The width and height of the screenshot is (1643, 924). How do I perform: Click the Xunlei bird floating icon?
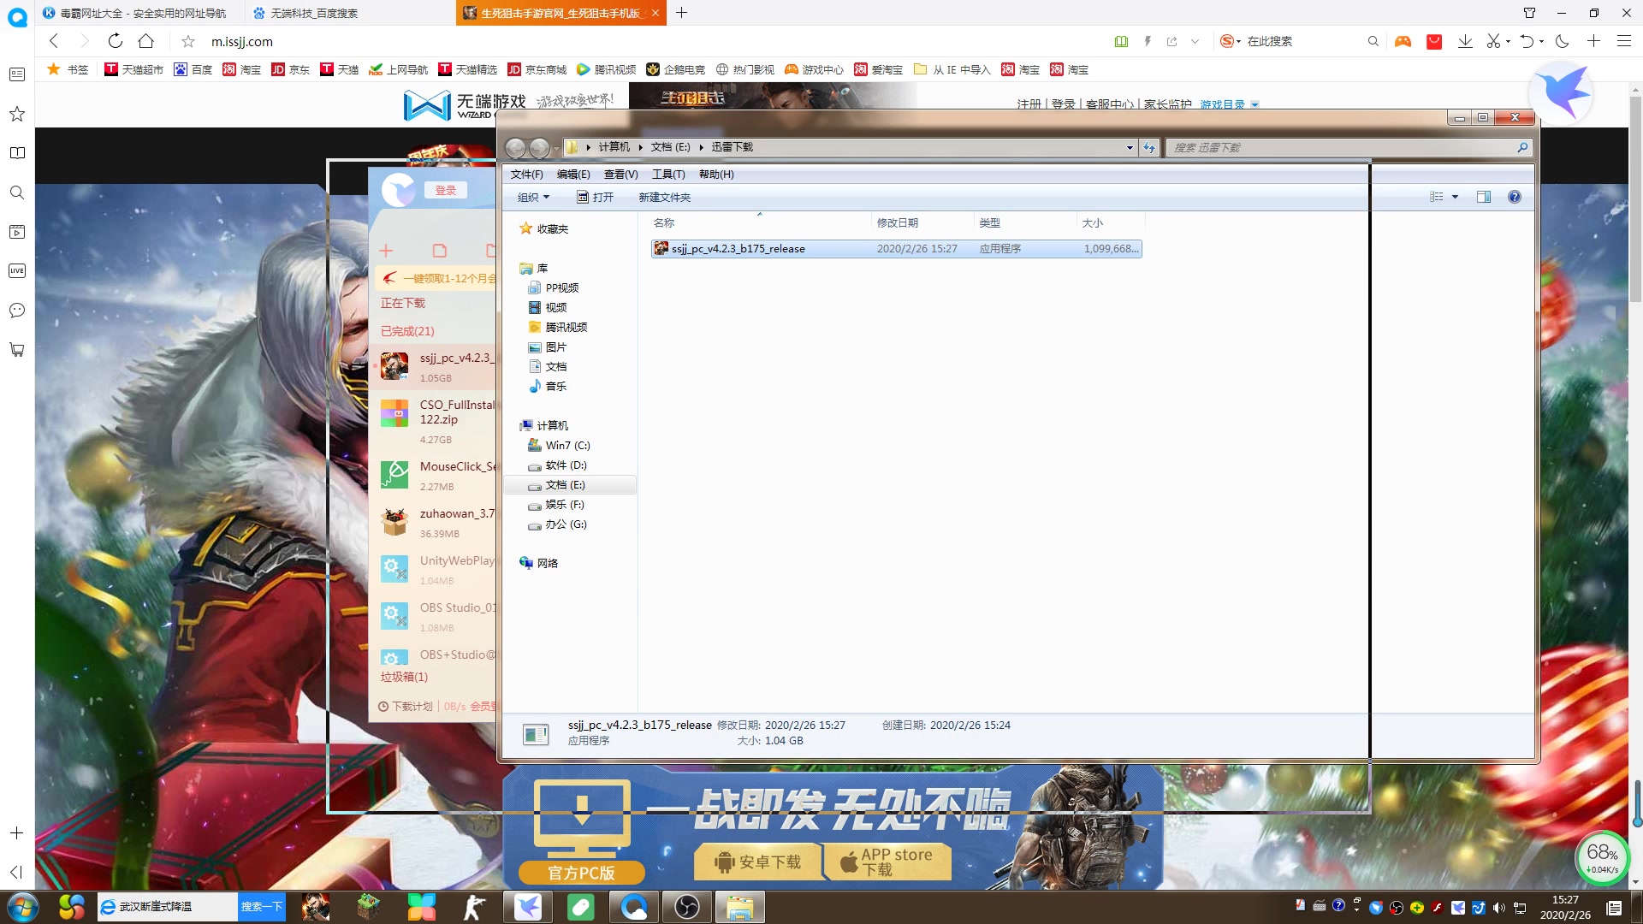1563,94
